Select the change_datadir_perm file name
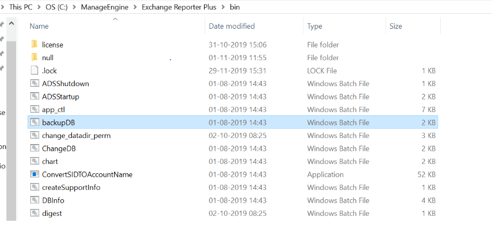Viewport: 502px width, 239px height. tap(76, 136)
